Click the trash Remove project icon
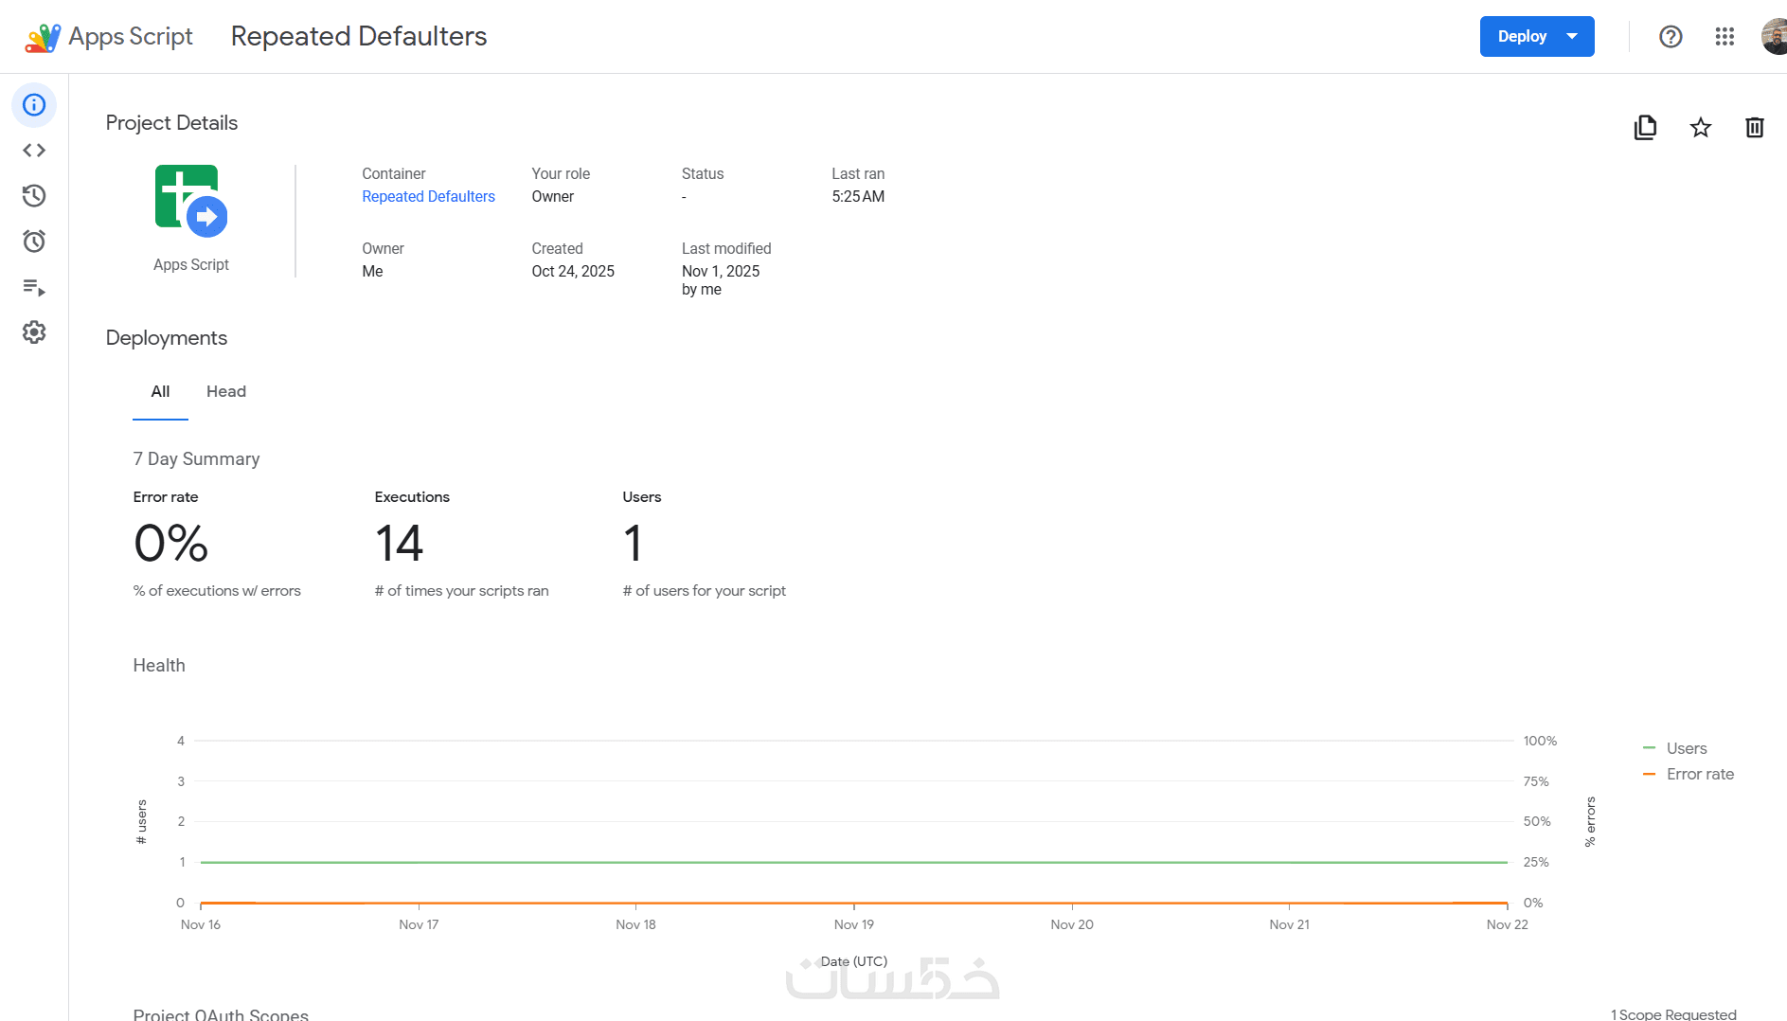 click(1755, 127)
